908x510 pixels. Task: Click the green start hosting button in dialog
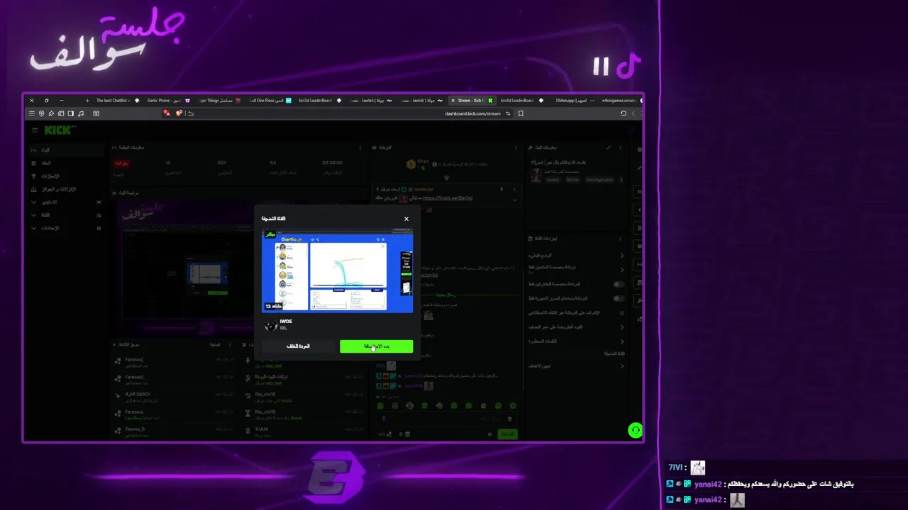376,346
